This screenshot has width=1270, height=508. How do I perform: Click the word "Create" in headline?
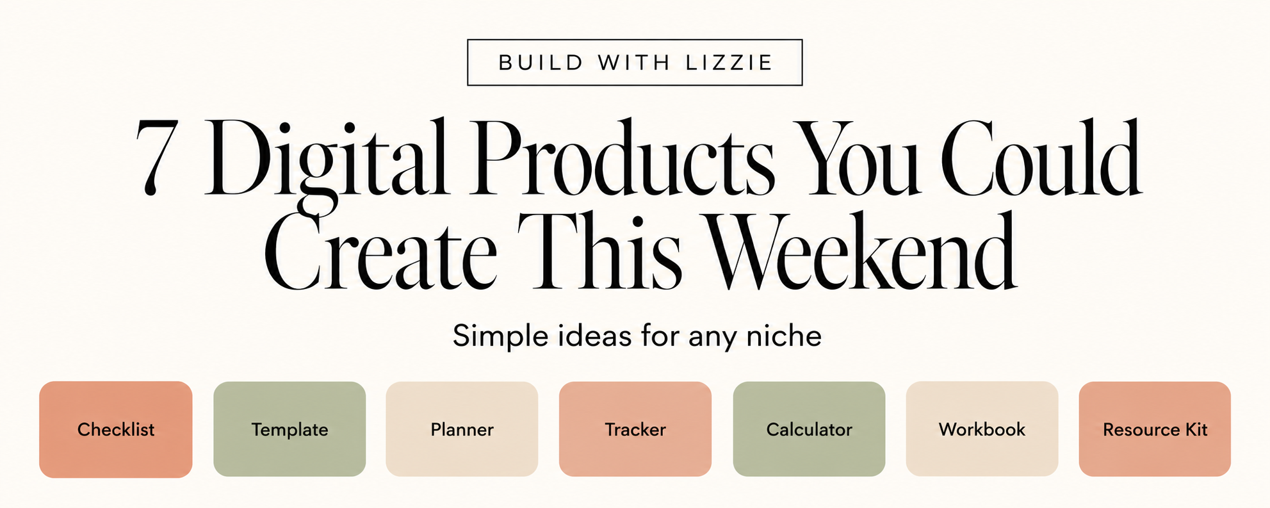pyautogui.click(x=380, y=253)
